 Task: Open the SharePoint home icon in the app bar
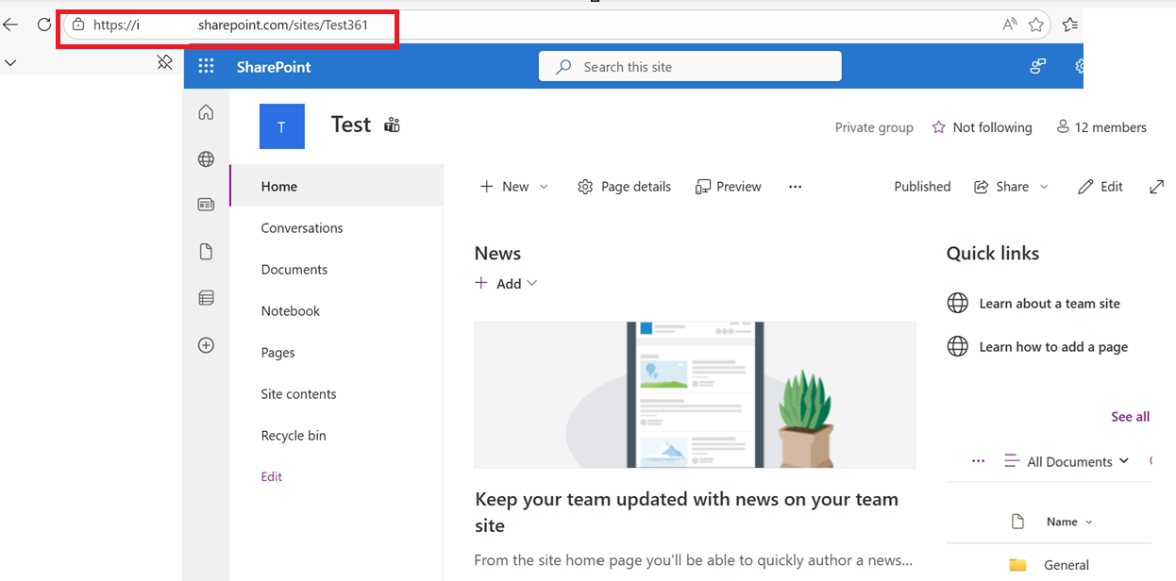206,112
